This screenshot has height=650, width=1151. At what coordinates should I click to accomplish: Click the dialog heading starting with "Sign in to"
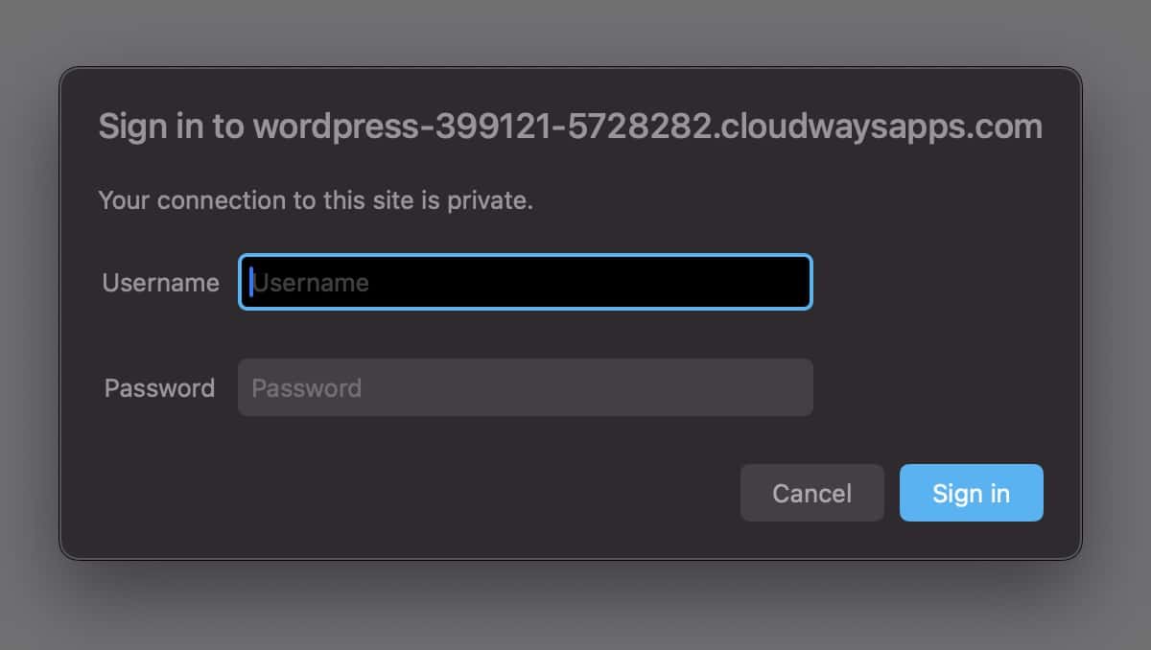570,127
